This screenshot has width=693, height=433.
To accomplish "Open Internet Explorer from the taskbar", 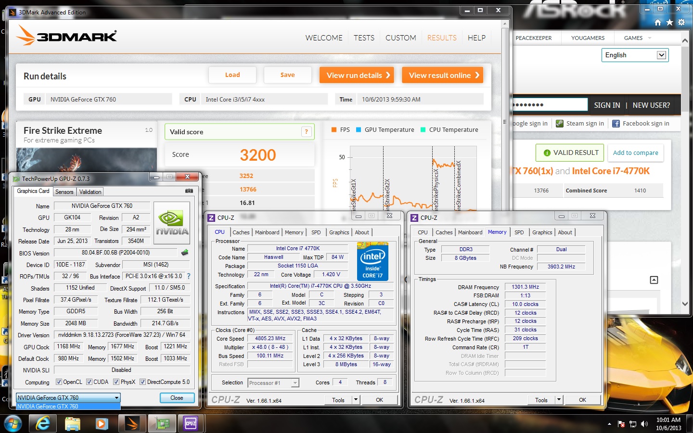I will [43, 423].
